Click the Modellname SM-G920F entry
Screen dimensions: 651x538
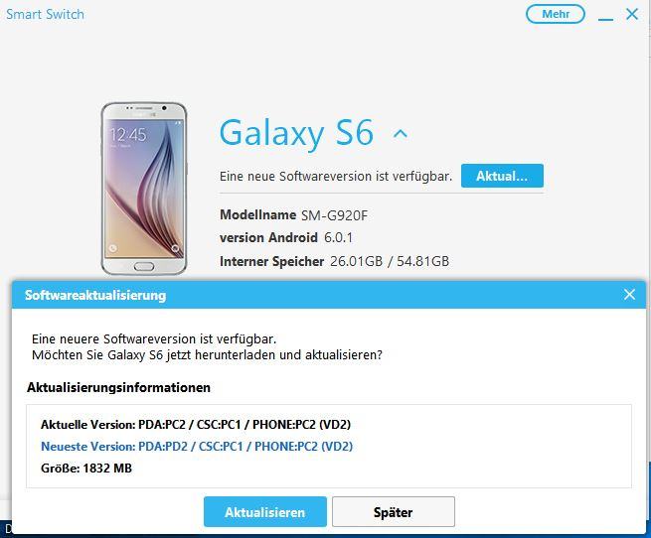(x=293, y=214)
